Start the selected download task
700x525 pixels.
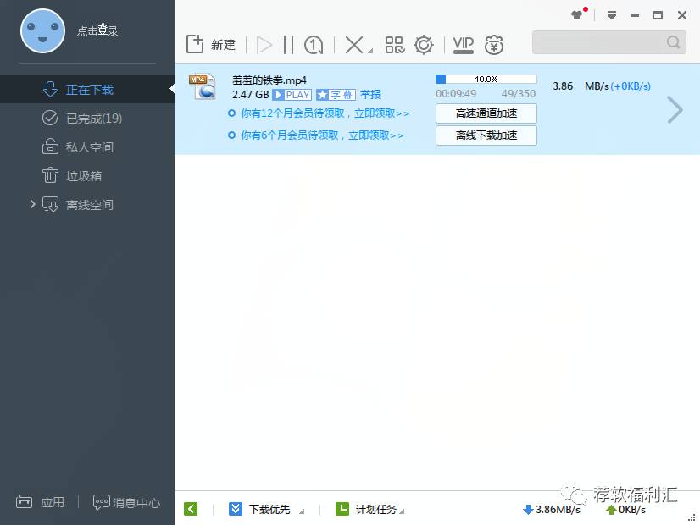coord(264,45)
